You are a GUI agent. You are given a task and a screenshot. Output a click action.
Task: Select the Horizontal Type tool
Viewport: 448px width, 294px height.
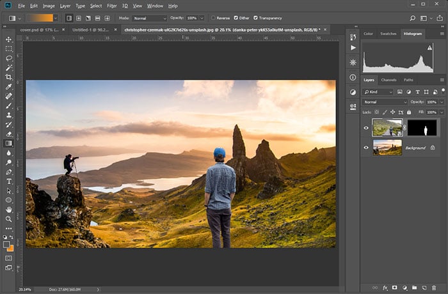(8, 182)
